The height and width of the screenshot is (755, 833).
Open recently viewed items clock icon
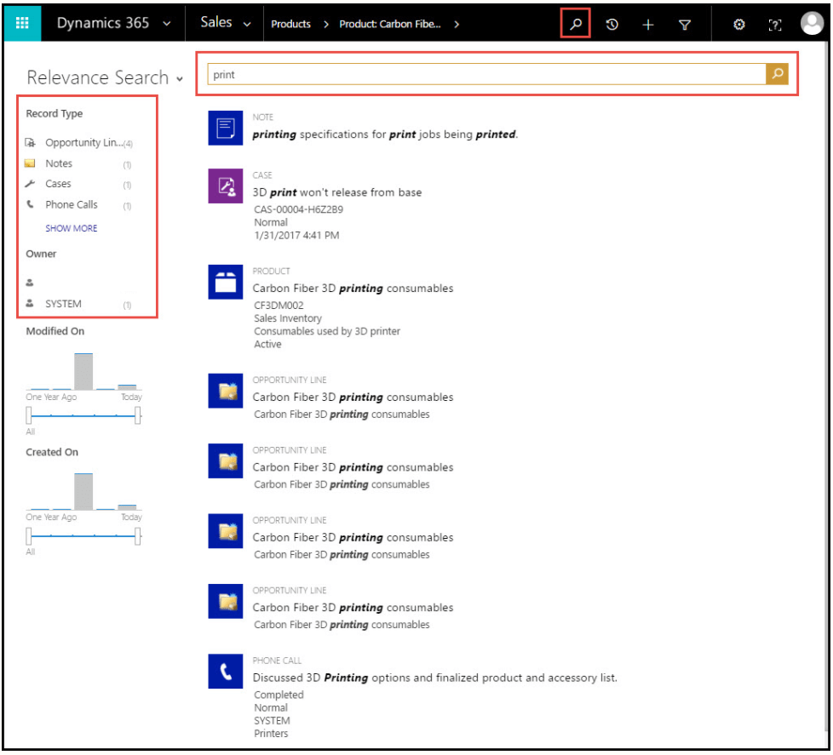tap(612, 25)
